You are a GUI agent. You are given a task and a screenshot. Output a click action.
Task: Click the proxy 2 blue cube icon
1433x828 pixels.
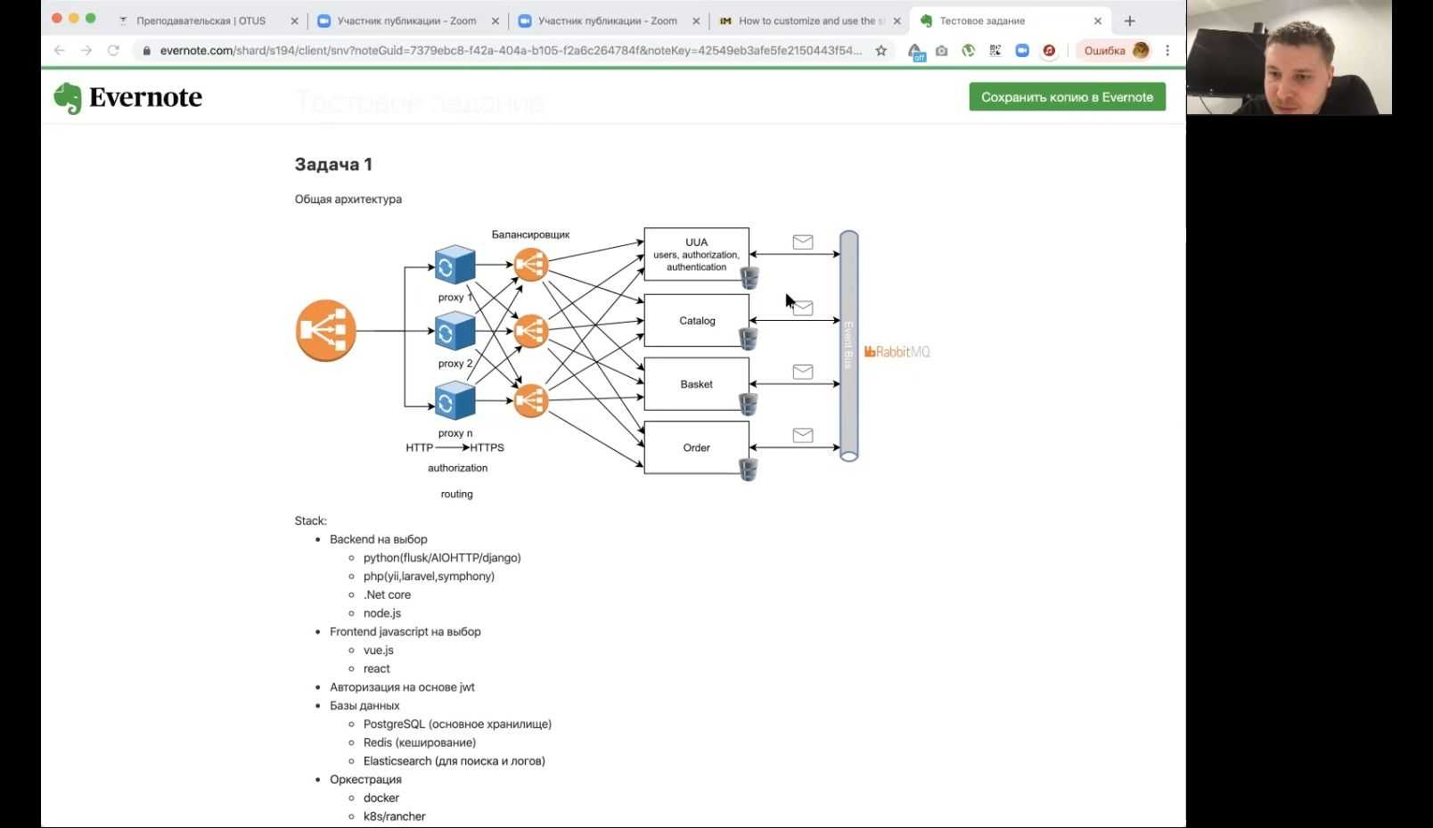(x=454, y=332)
